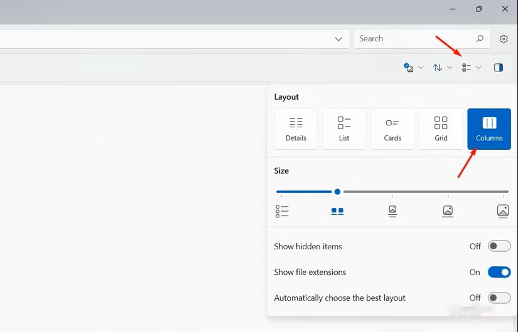Click the magnifier icon in Search box

[480, 39]
